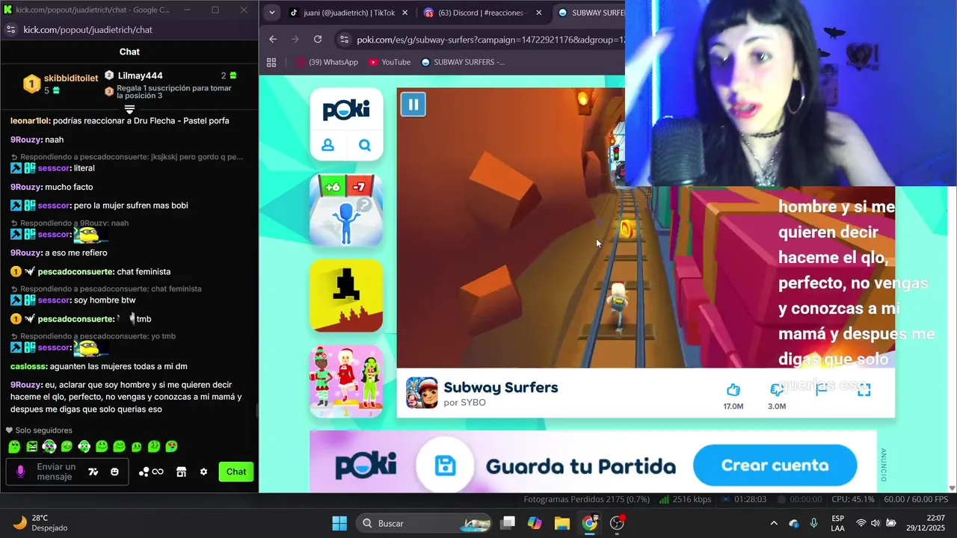
Task: Insert the first green blob emote
Action: point(14,447)
